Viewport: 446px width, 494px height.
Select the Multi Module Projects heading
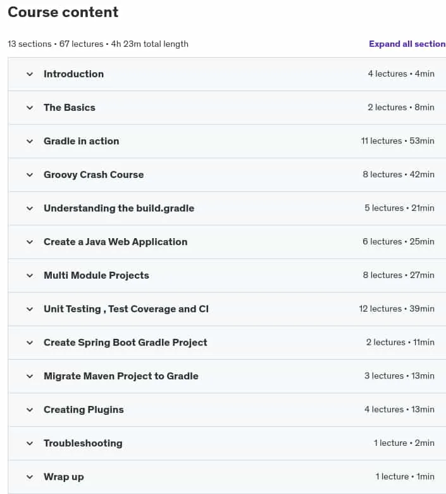pyautogui.click(x=96, y=275)
